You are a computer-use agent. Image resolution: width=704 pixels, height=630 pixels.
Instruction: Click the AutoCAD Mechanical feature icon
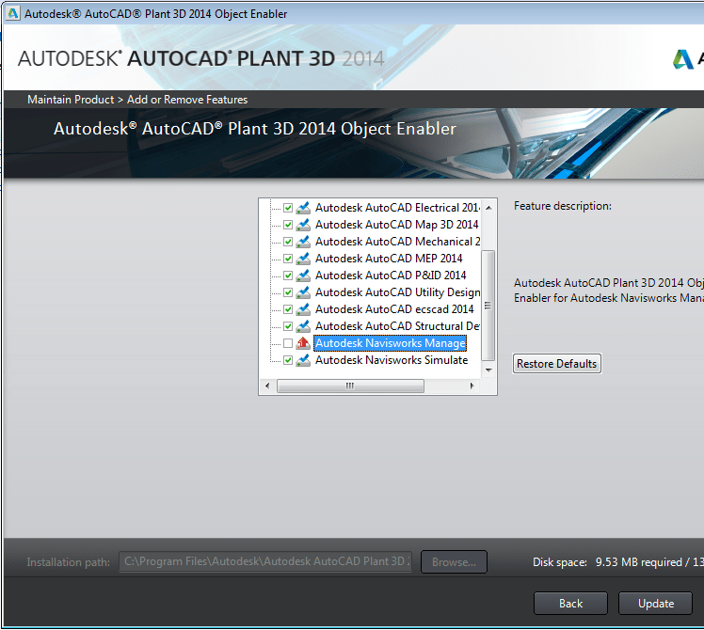click(x=303, y=242)
